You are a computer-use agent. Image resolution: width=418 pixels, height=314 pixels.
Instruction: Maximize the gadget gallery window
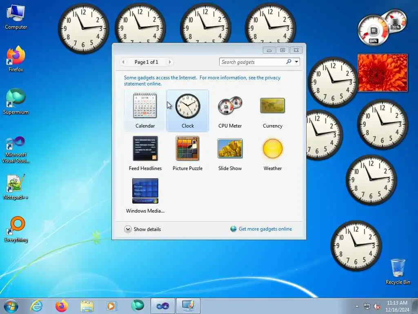click(x=282, y=50)
